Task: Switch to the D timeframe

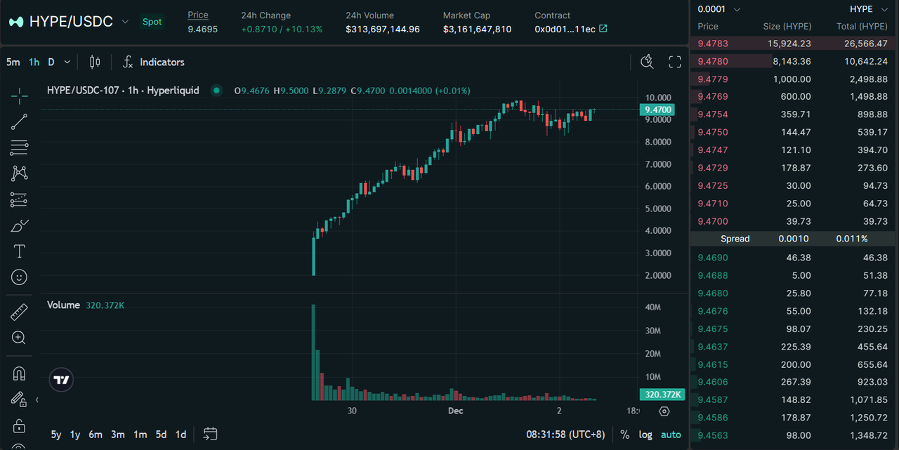Action: pos(51,62)
